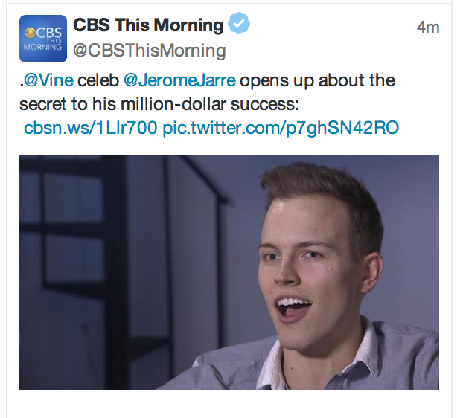Click the @CBSThisMorning handle
This screenshot has height=418, width=463.
(x=149, y=51)
